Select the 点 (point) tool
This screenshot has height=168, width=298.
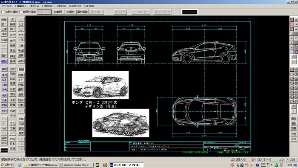point(12,20)
